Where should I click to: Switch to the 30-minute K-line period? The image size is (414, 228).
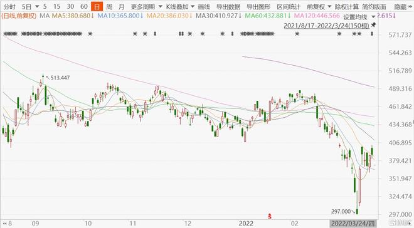pyautogui.click(x=70, y=6)
